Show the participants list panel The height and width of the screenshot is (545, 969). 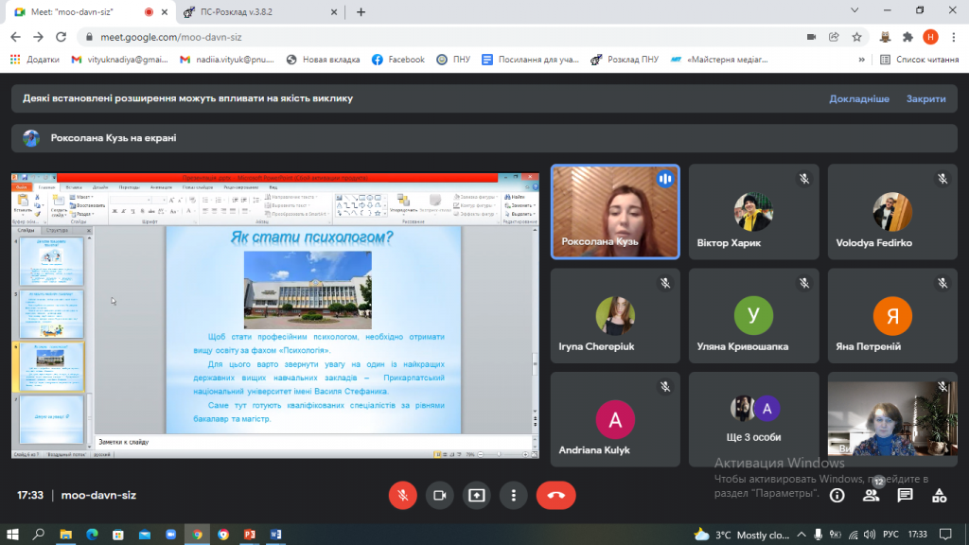pyautogui.click(x=871, y=495)
